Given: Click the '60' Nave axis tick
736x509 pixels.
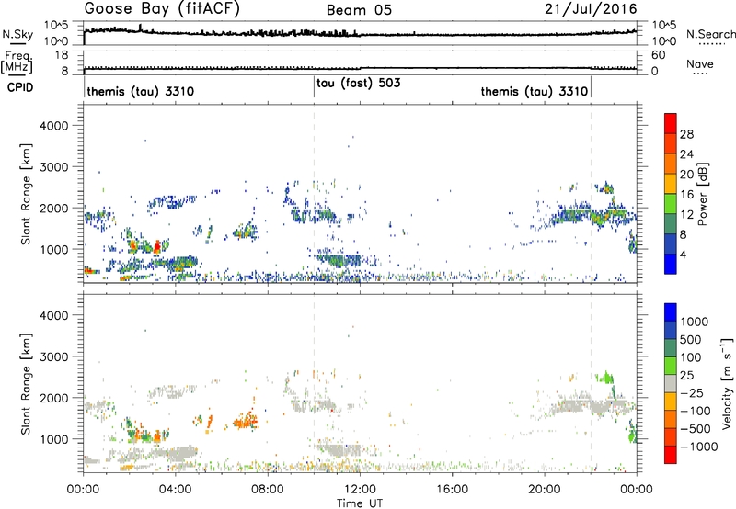Looking at the screenshot, I should coord(658,55).
